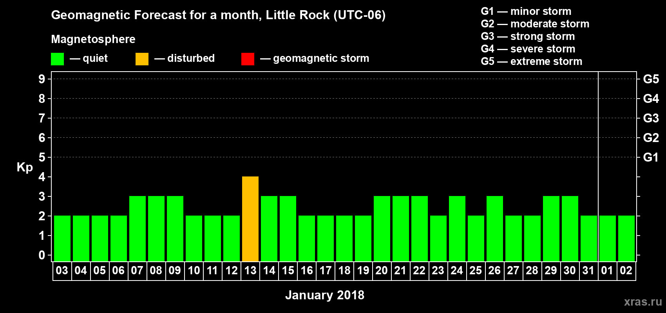Click the green quiet legend swatch

(x=57, y=59)
